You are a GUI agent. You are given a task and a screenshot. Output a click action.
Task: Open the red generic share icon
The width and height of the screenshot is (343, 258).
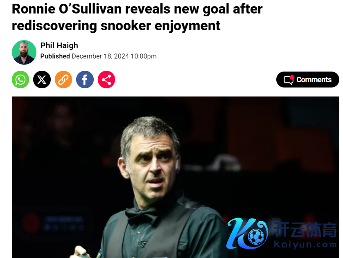pos(106,79)
